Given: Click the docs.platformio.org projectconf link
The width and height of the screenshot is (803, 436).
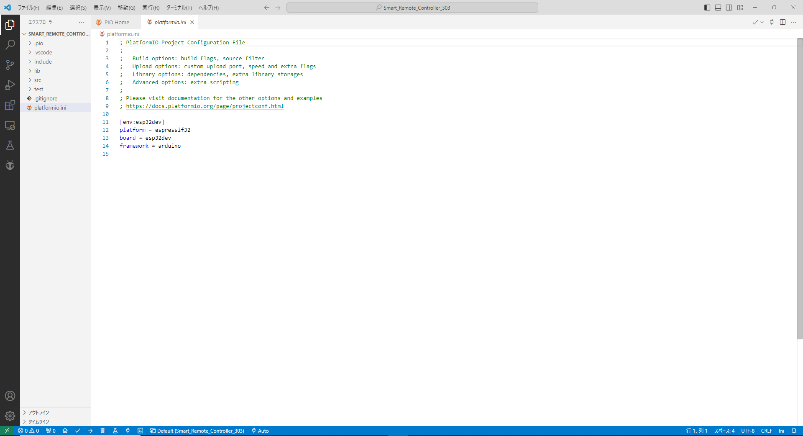Looking at the screenshot, I should tap(205, 106).
